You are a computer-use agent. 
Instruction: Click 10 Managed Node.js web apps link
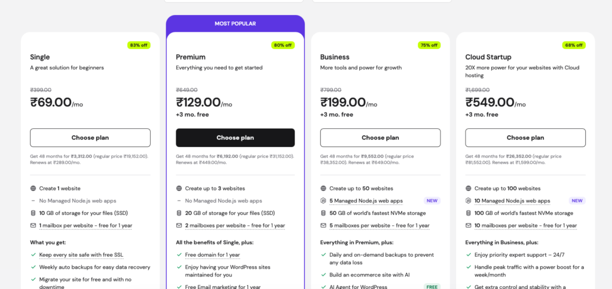512,201
